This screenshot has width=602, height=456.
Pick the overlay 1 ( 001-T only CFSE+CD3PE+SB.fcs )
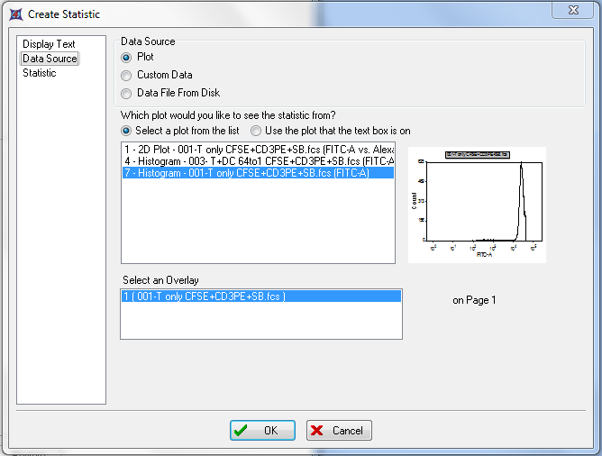click(x=261, y=296)
